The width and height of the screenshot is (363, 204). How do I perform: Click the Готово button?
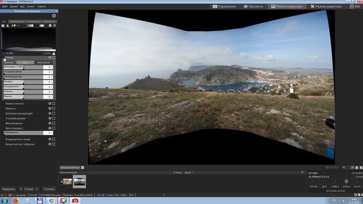point(29,189)
